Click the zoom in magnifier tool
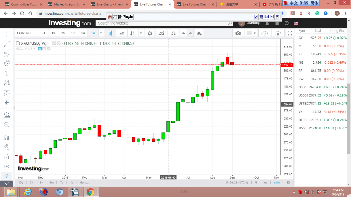This screenshot has width=351, height=197. pos(7,125)
